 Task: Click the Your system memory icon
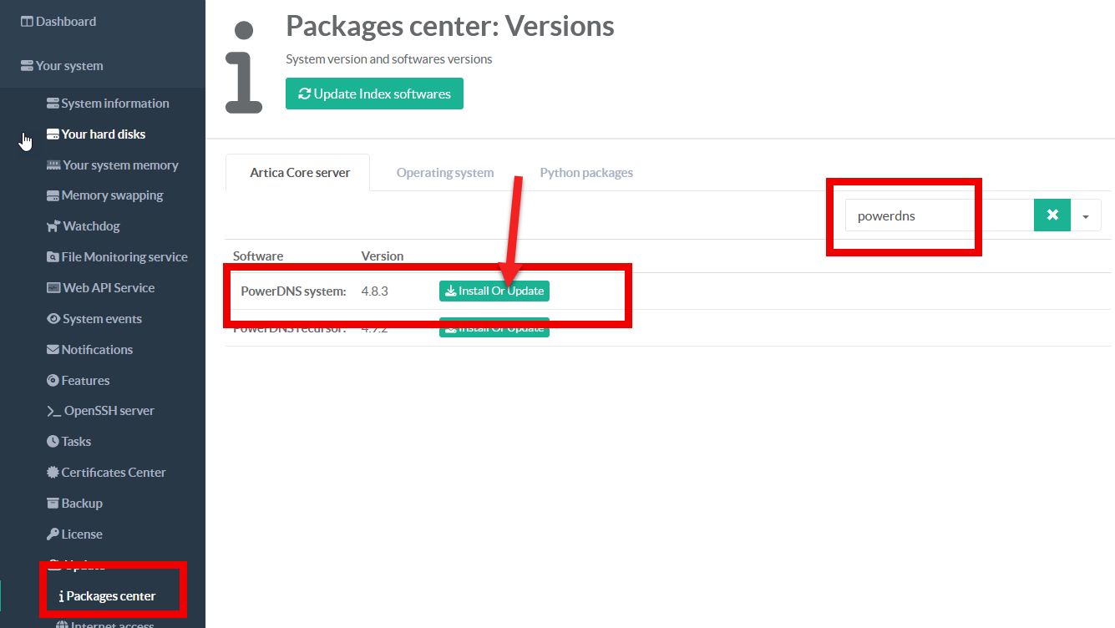pos(53,165)
